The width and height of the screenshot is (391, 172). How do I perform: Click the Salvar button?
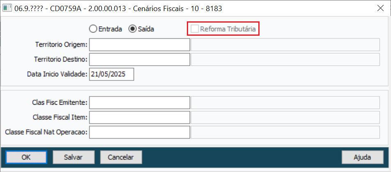pos(74,157)
